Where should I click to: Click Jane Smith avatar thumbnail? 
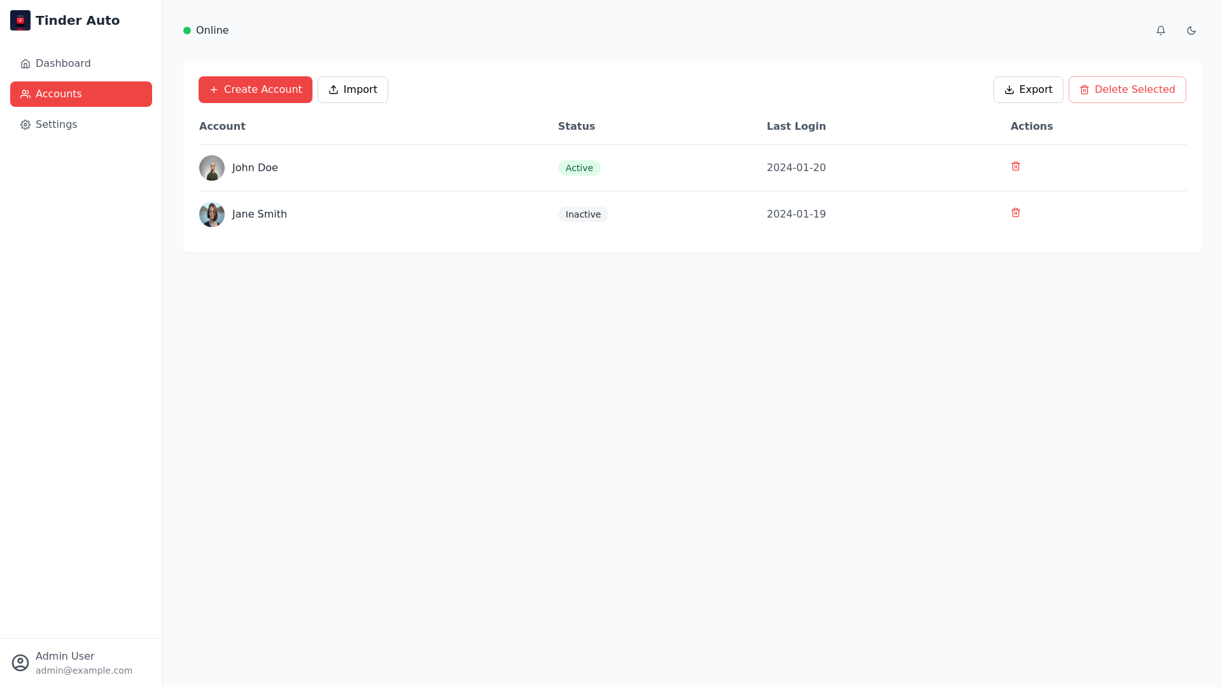point(212,214)
